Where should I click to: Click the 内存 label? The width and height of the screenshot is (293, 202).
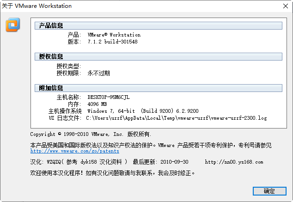(x=74, y=104)
